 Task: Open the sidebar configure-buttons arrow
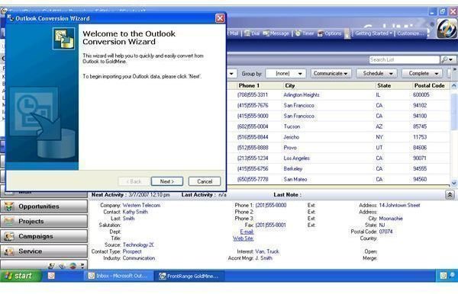pyautogui.click(x=82, y=266)
